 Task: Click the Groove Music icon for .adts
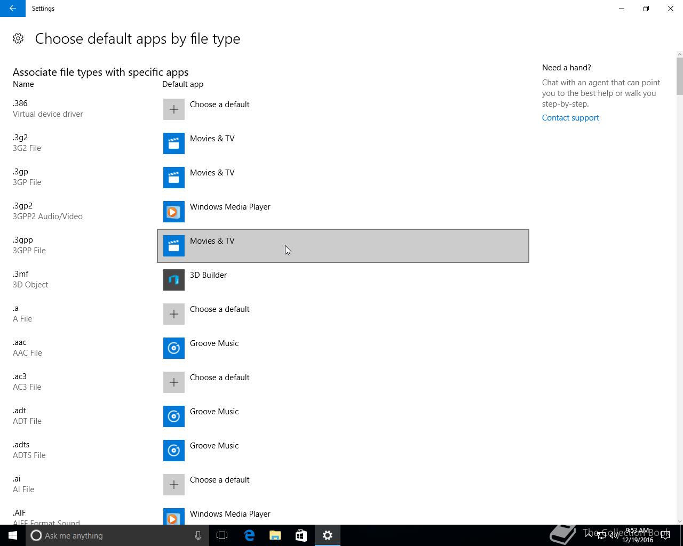174,451
